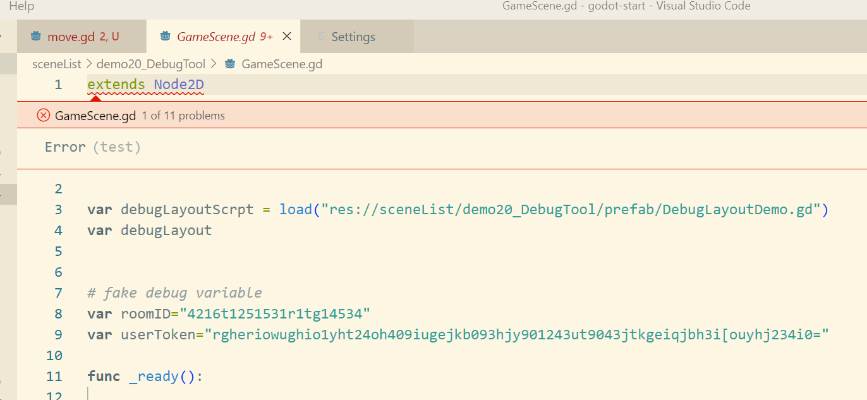This screenshot has height=400, width=867.
Task: Click the "load" function call
Action: click(296, 210)
